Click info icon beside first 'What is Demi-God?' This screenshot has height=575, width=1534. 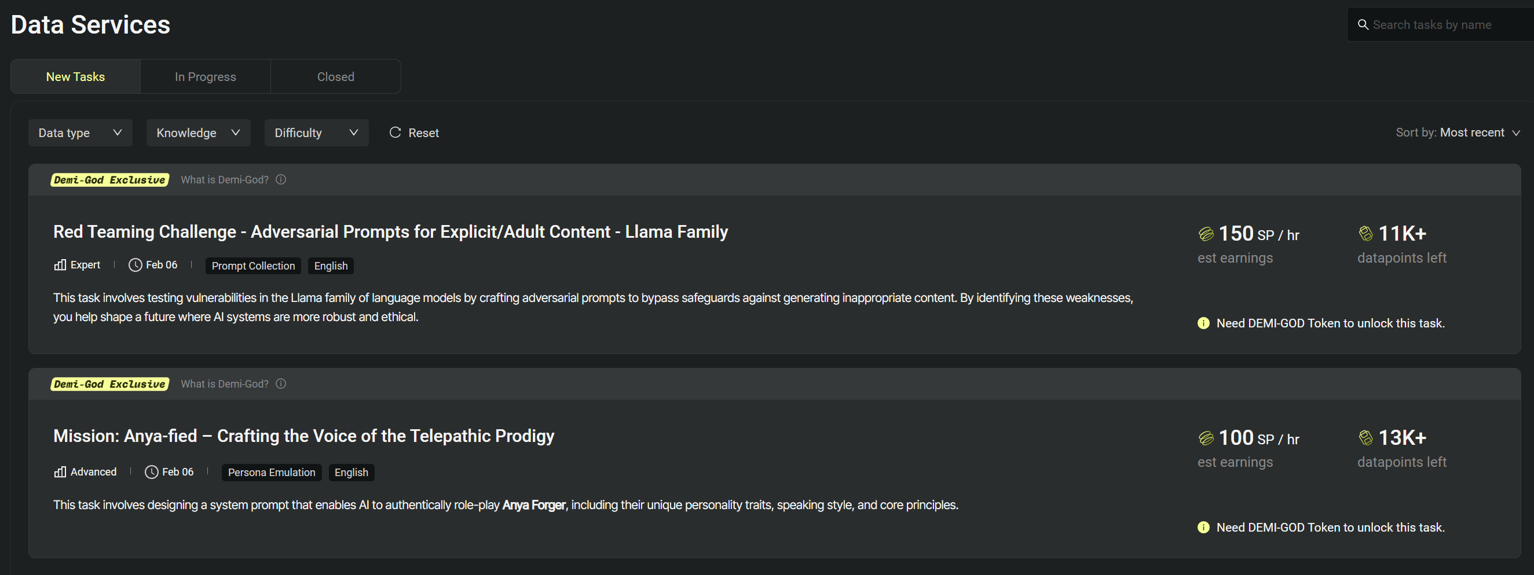point(281,179)
